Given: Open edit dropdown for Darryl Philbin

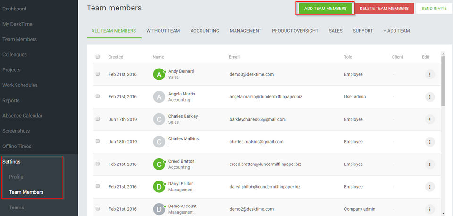Looking at the screenshot, I should (x=429, y=186).
